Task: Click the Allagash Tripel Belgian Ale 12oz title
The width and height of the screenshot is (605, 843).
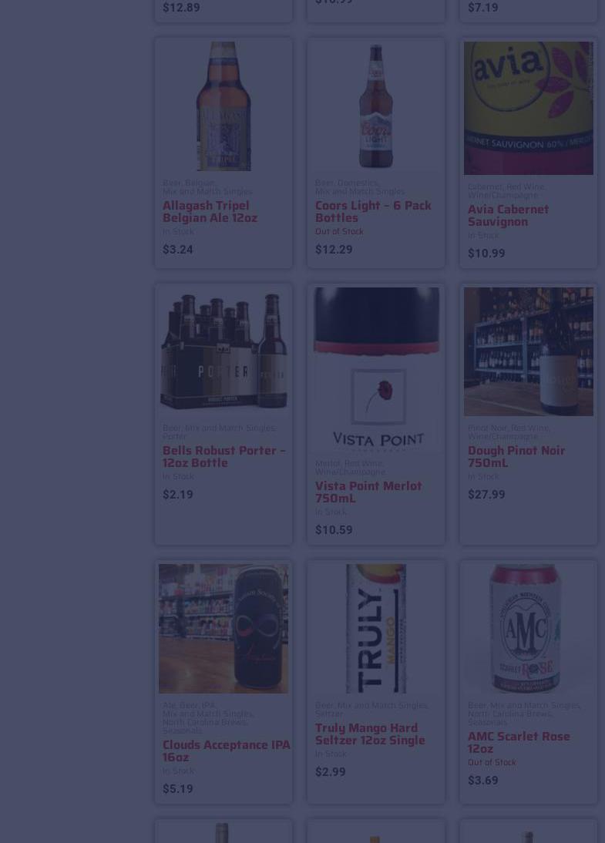Action: [210, 211]
